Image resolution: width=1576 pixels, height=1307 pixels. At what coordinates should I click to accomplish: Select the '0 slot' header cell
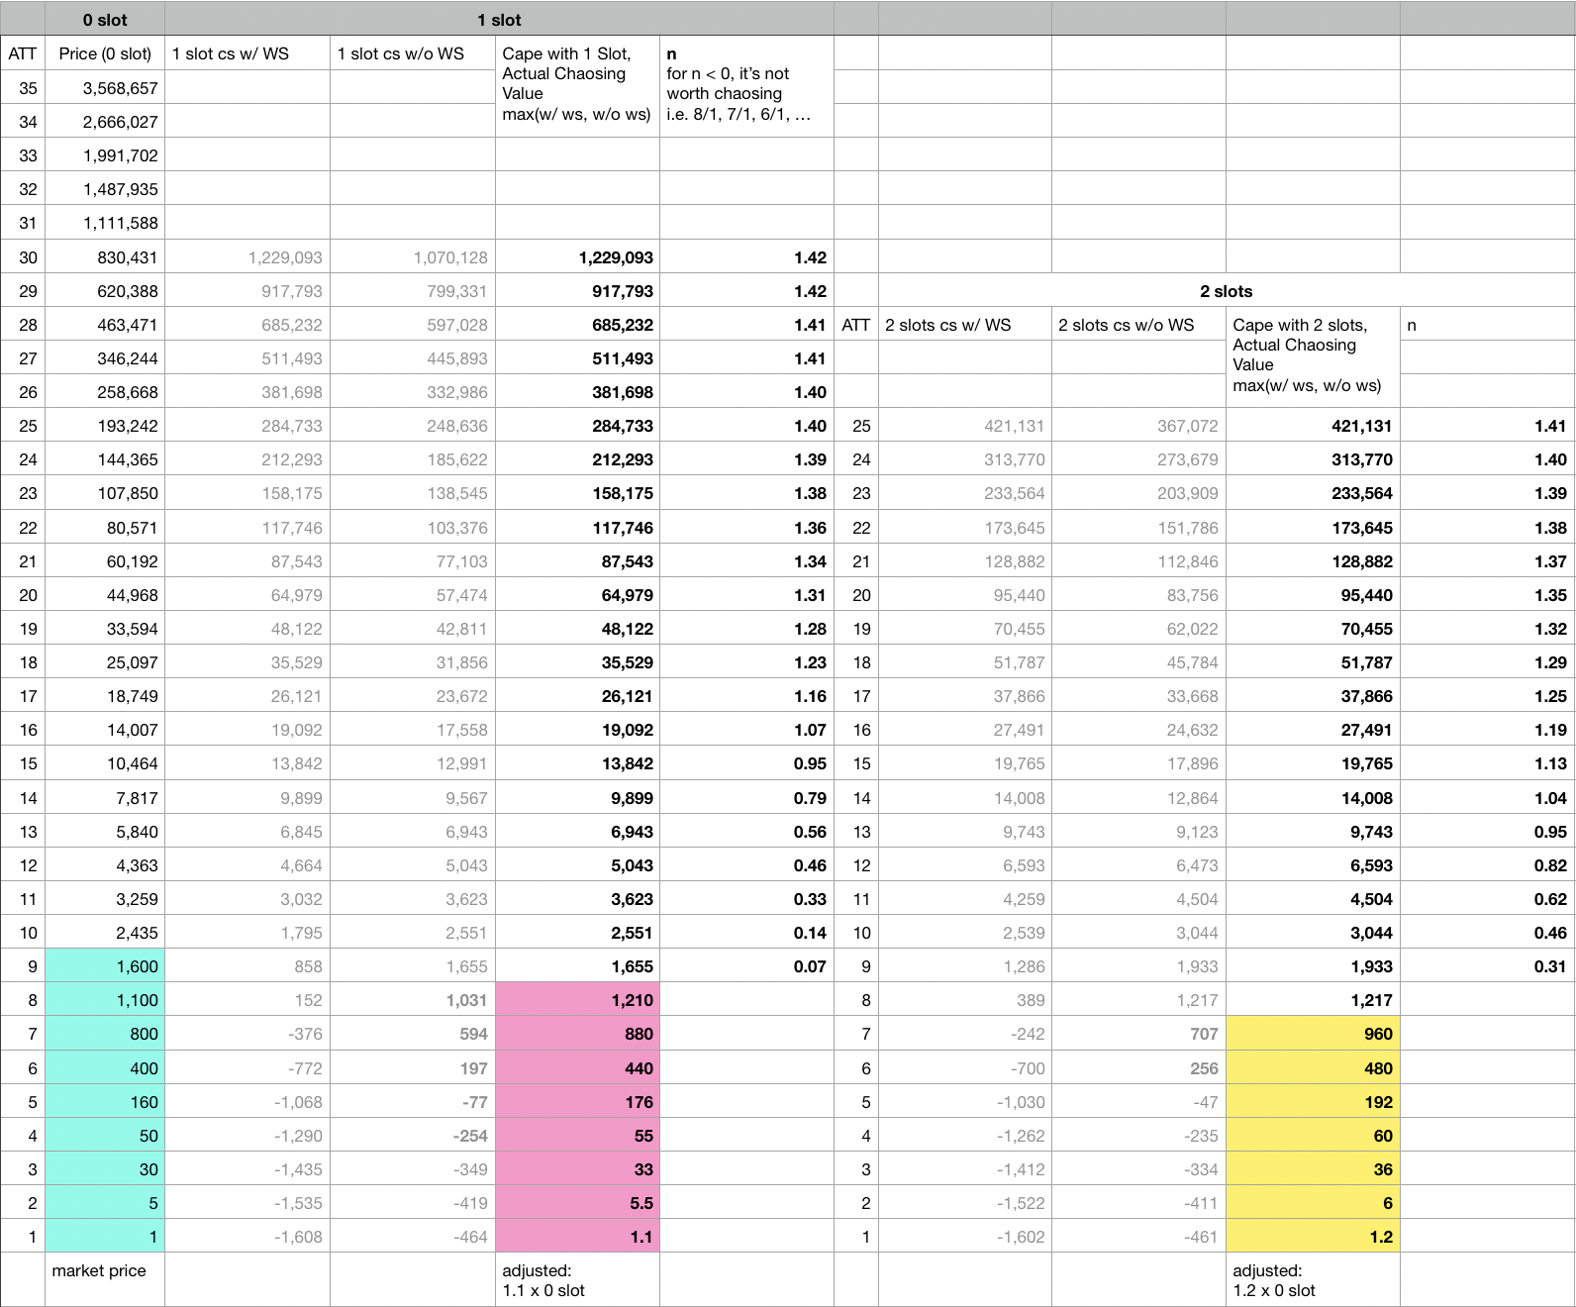[105, 20]
